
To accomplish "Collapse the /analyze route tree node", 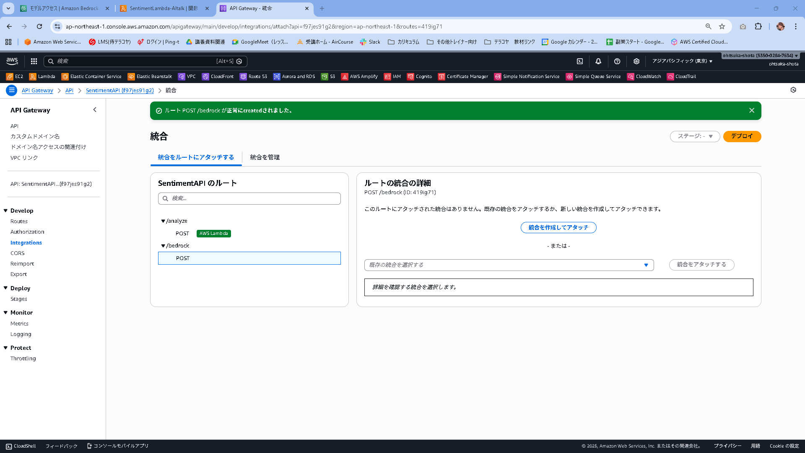I will pyautogui.click(x=163, y=221).
